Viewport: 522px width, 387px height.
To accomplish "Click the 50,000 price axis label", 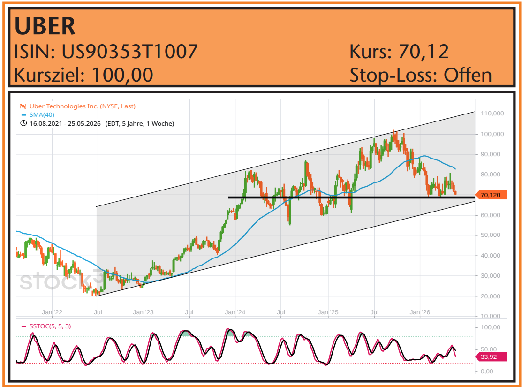I will pos(491,235).
